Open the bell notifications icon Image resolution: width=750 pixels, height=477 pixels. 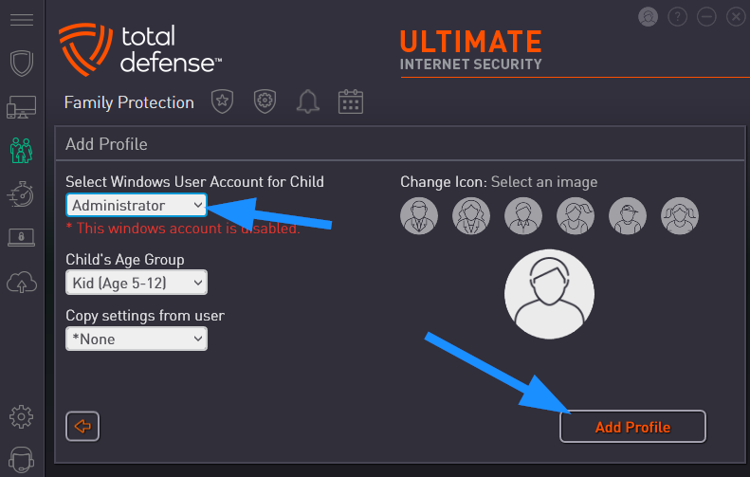click(307, 101)
